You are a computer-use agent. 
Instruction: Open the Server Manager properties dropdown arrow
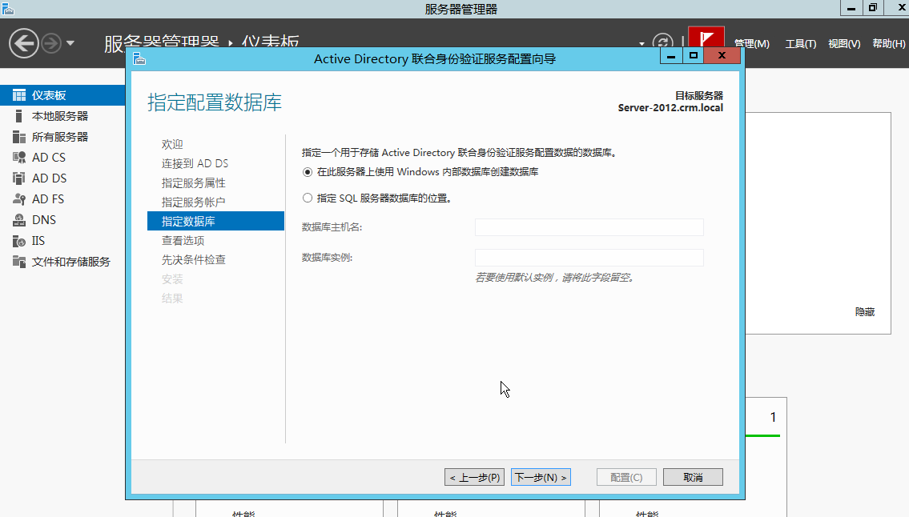point(640,42)
